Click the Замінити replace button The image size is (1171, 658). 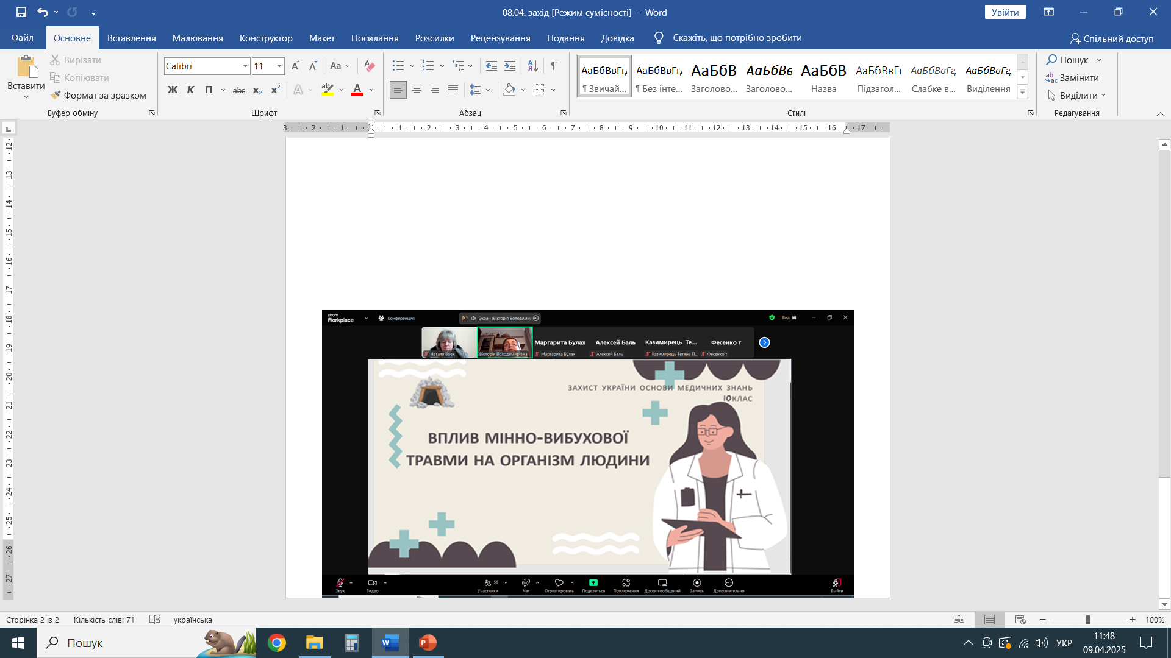coord(1072,77)
